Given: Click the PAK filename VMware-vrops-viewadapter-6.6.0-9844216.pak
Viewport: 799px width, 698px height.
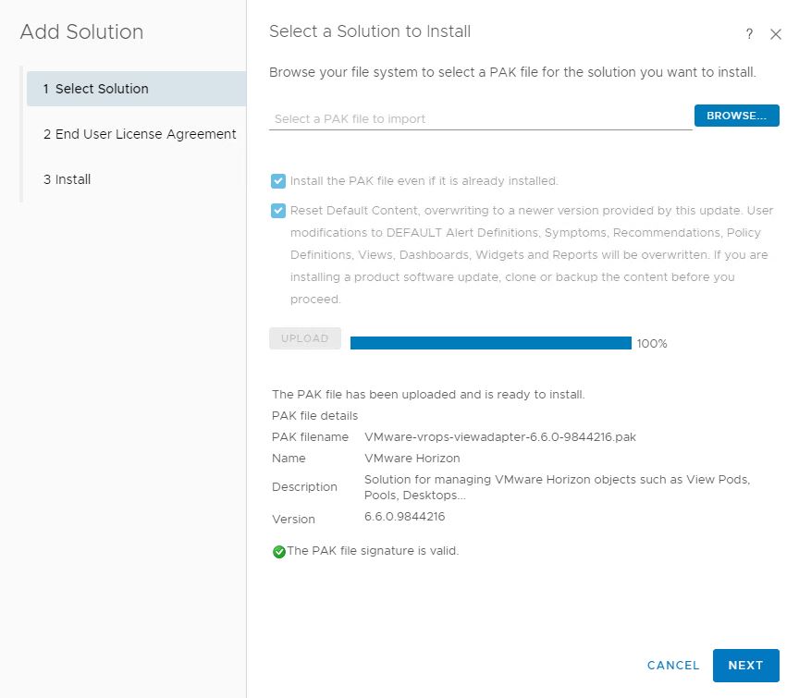Looking at the screenshot, I should 500,437.
